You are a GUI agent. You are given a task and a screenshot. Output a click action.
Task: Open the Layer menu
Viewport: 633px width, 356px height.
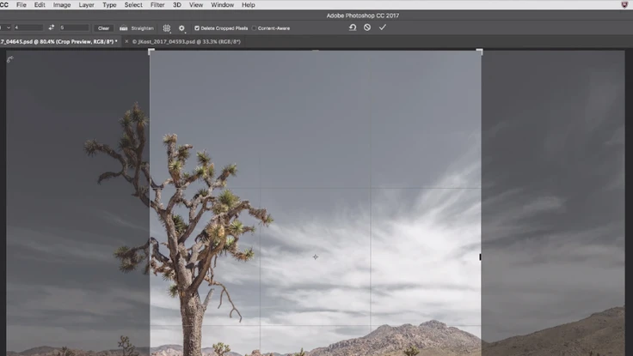click(86, 5)
